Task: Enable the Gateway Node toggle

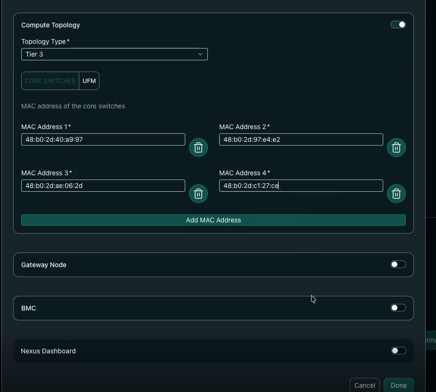Action: 398,264
